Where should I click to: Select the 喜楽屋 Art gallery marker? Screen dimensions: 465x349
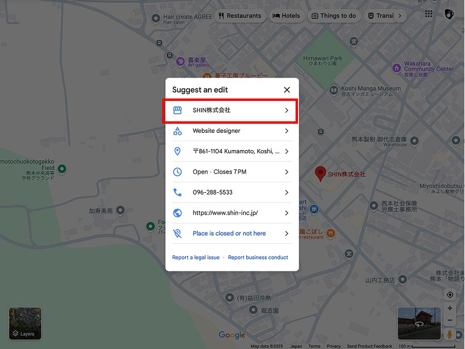click(x=180, y=62)
